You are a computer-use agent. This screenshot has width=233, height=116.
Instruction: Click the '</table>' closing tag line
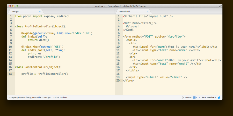point(132,70)
